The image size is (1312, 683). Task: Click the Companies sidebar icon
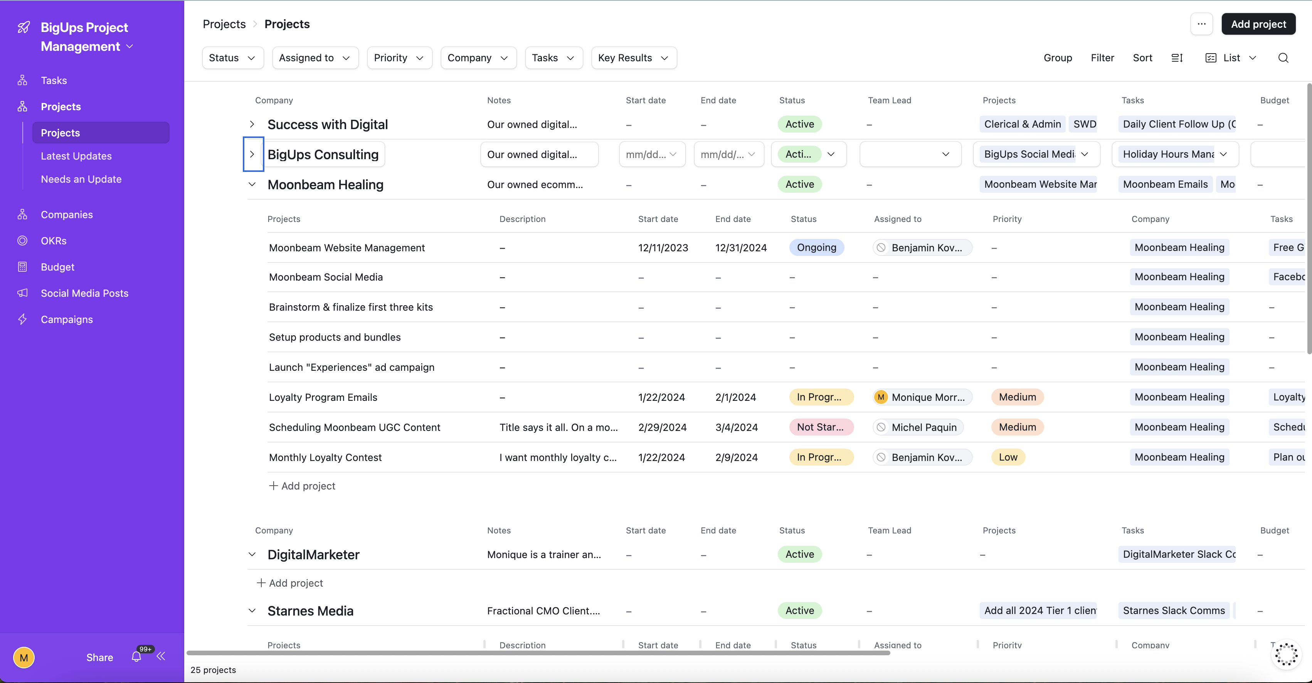point(22,214)
